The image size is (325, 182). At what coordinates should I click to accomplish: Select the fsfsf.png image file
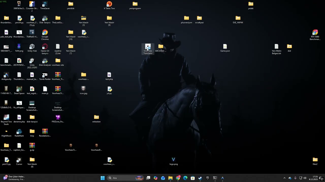click(x=19, y=48)
